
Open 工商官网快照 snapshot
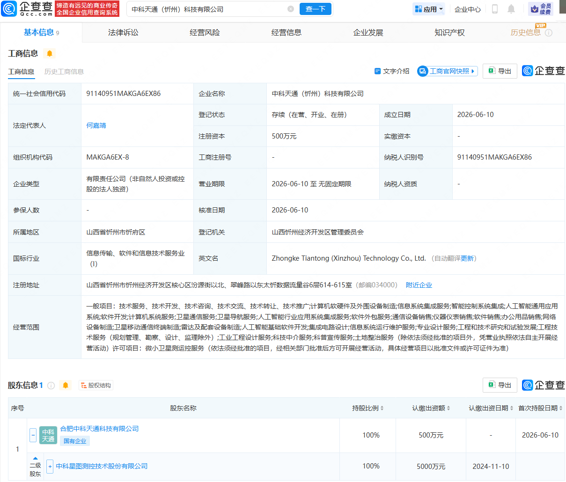click(448, 71)
